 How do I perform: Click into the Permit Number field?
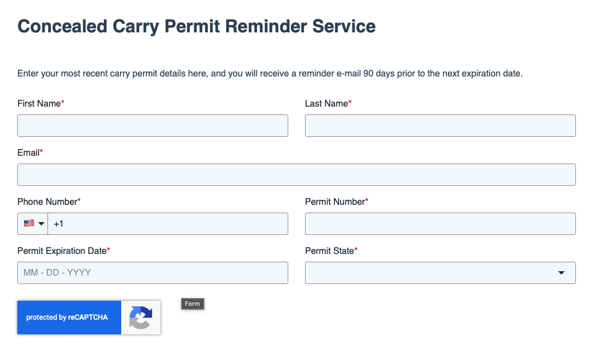click(x=440, y=224)
